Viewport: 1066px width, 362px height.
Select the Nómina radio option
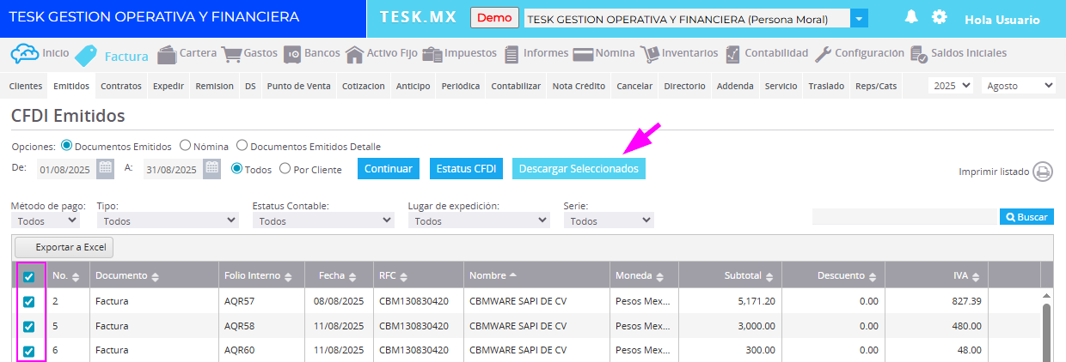tap(185, 146)
